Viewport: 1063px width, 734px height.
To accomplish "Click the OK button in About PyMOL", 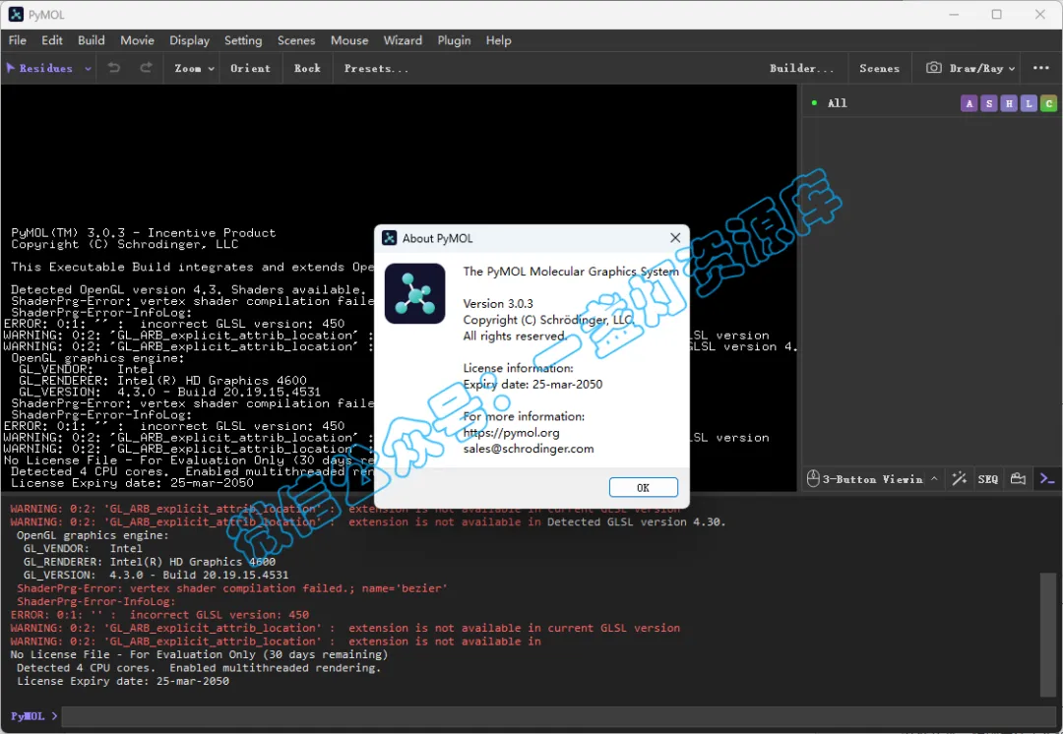I will [643, 487].
